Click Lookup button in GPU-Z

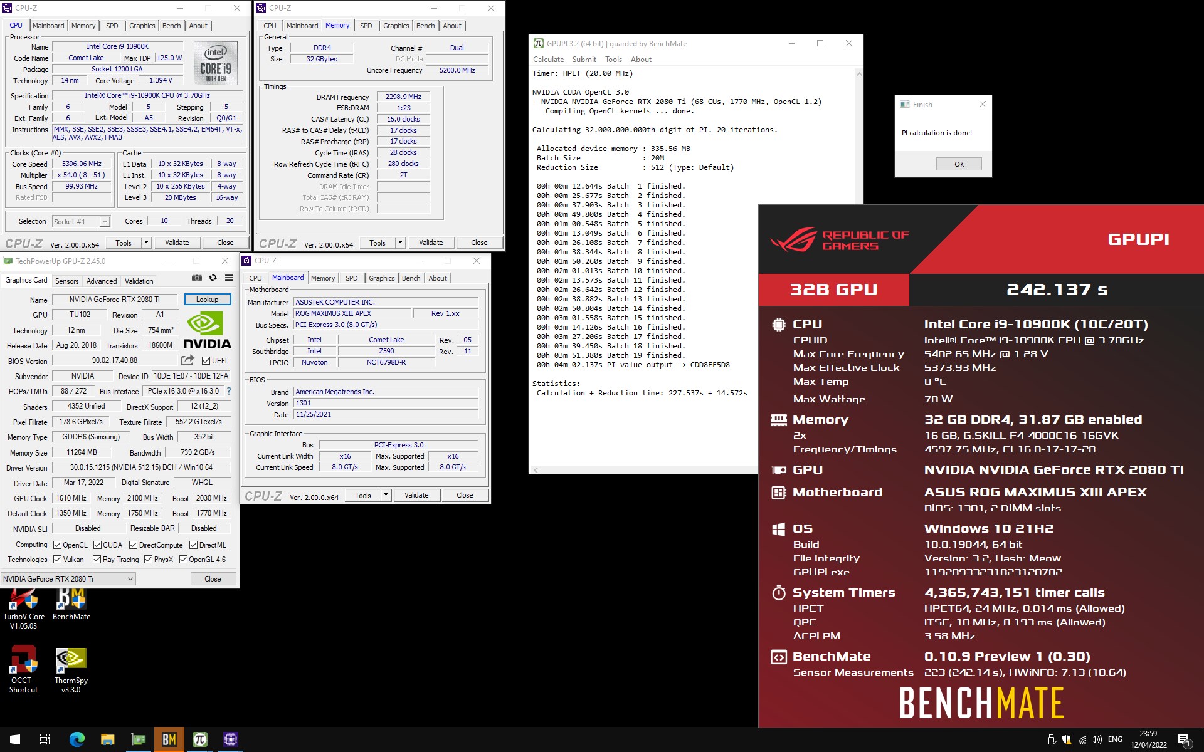(x=208, y=300)
